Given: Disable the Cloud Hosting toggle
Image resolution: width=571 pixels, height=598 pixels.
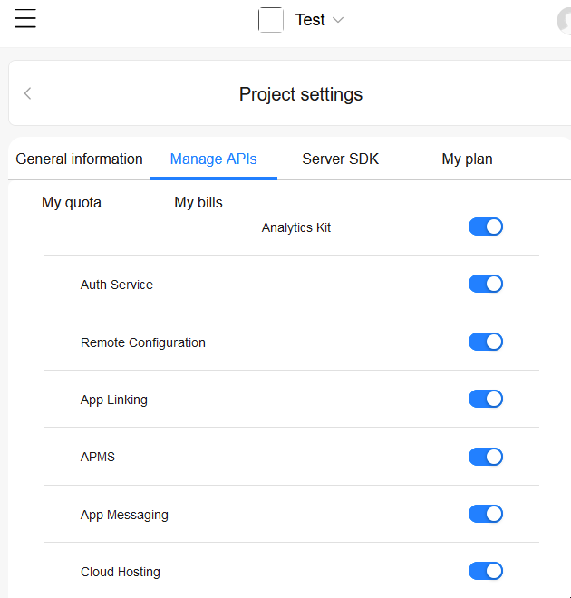Looking at the screenshot, I should pyautogui.click(x=486, y=571).
